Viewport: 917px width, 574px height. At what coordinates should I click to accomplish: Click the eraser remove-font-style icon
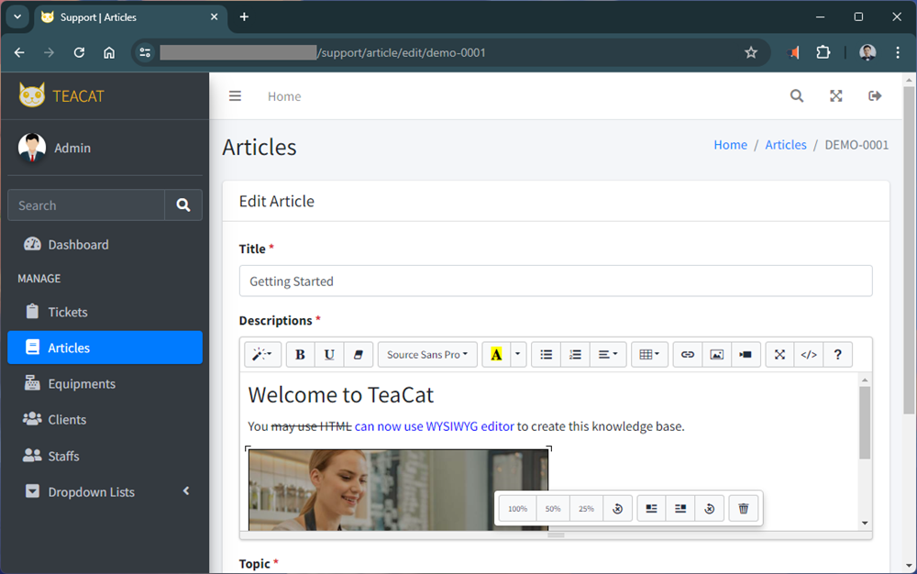359,354
